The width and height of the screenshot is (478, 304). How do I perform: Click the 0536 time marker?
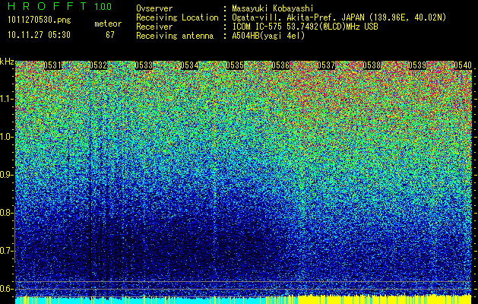(x=280, y=65)
